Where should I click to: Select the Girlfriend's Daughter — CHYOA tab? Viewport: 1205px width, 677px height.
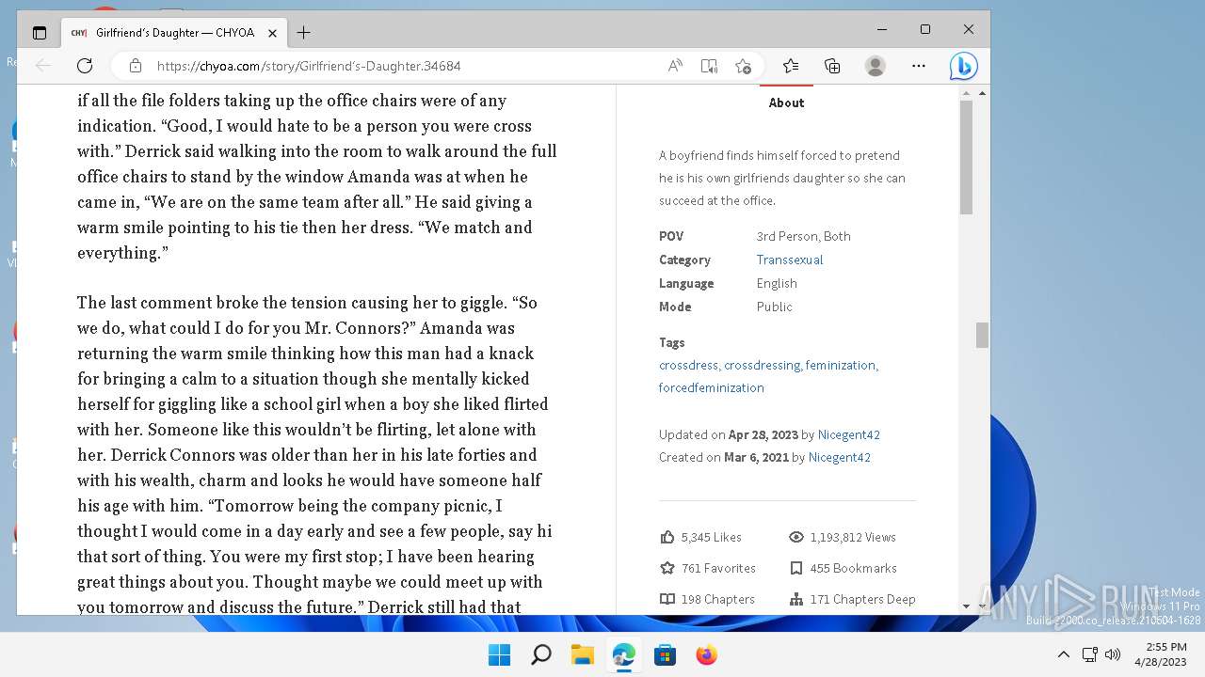(x=175, y=33)
